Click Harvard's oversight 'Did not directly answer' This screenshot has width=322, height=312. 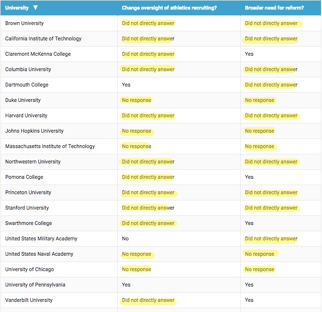click(148, 116)
